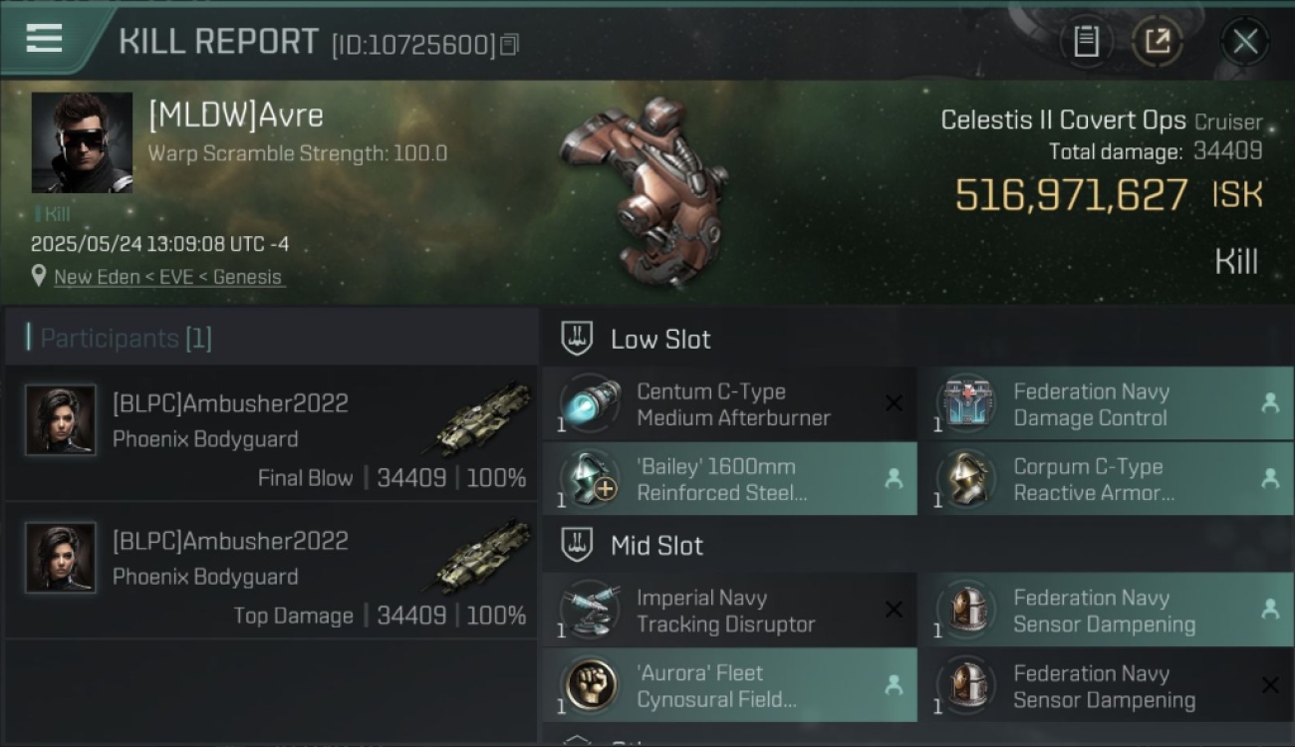Viewport: 1295px width, 747px height.
Task: Open the clipboard report icon
Action: tap(1086, 42)
